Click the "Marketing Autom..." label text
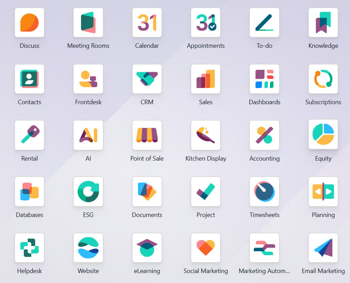Image resolution: width=350 pixels, height=283 pixels. (x=264, y=271)
